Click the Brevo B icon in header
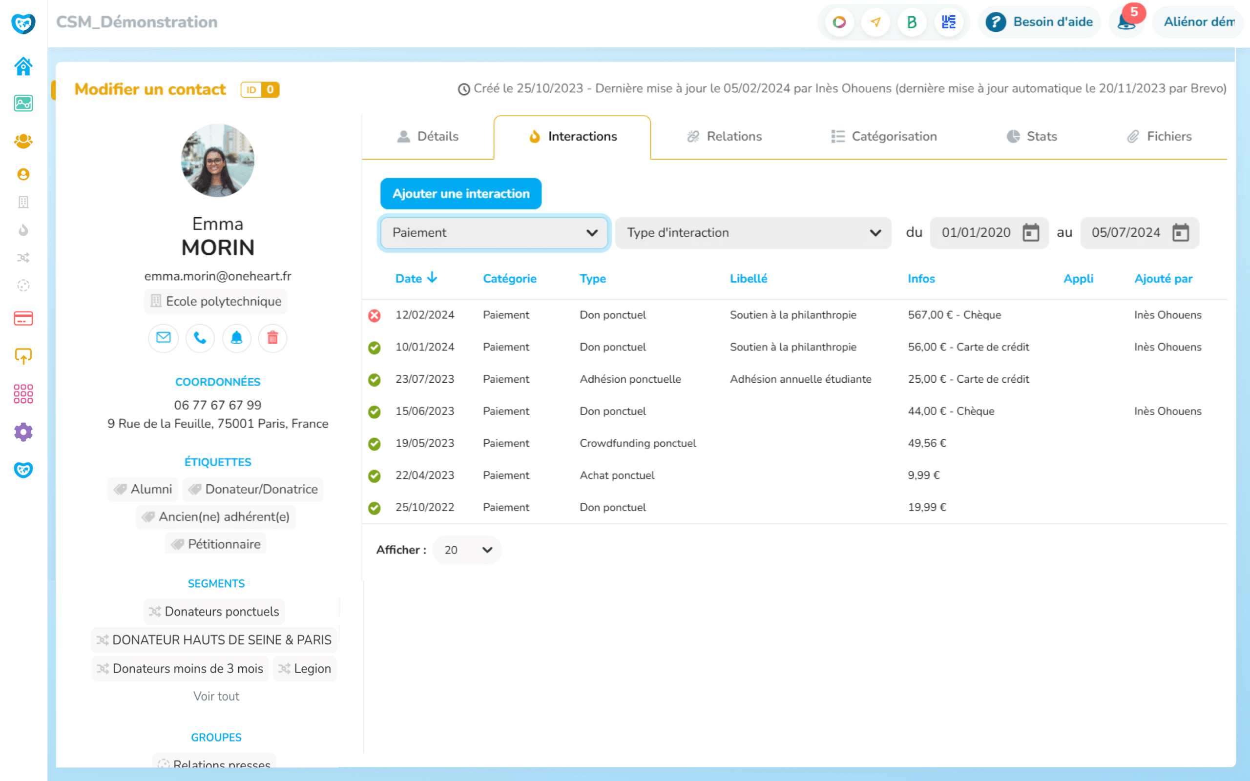The width and height of the screenshot is (1250, 781). coord(912,21)
